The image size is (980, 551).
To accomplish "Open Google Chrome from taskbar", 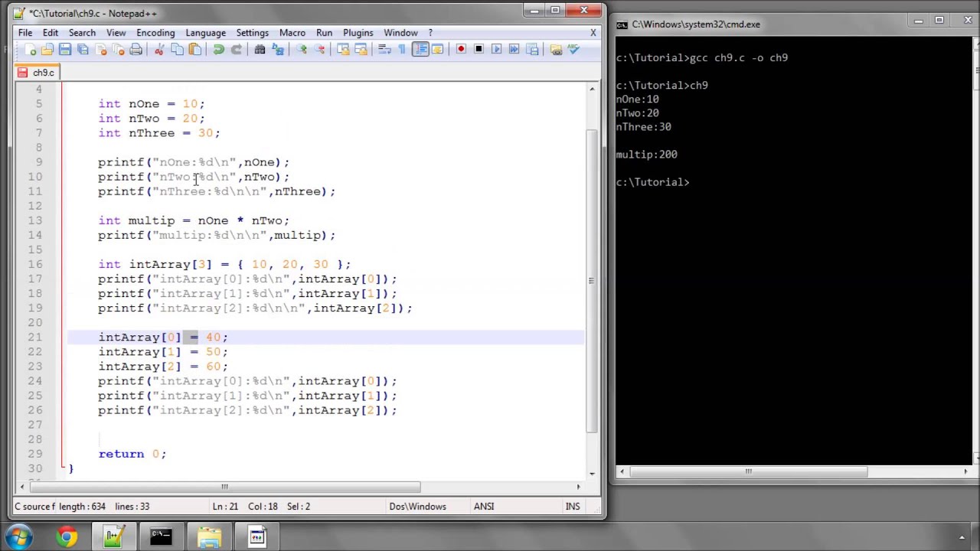I will tap(67, 536).
